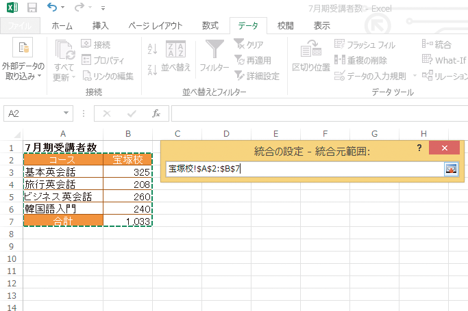Click the Name Box showing A2
The image size is (468, 311).
(x=32, y=113)
